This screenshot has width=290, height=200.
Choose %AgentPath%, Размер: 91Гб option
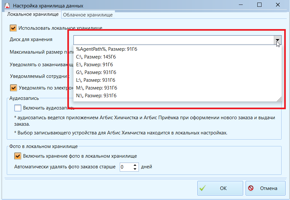(x=177, y=49)
